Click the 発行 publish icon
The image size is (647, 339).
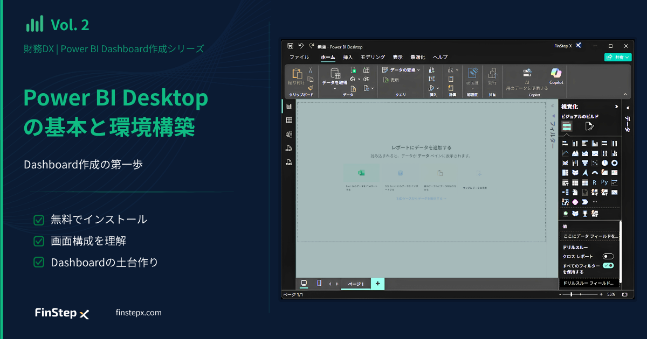492,73
